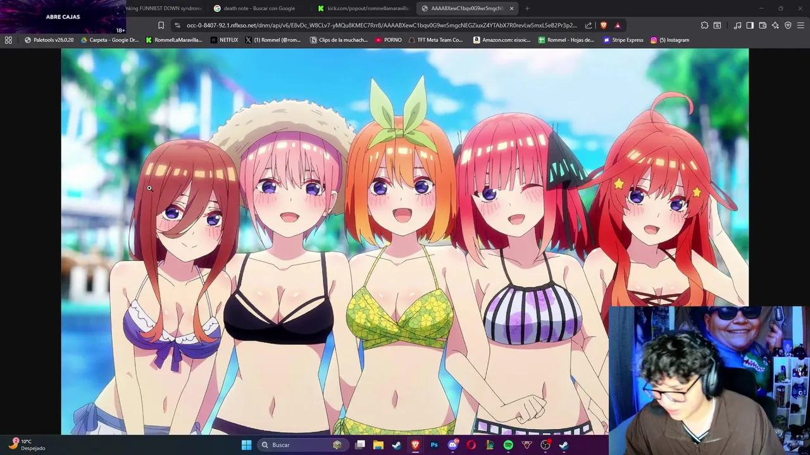Open the Paletools v26.0.20 bookmark
This screenshot has width=810, height=455.
point(49,40)
